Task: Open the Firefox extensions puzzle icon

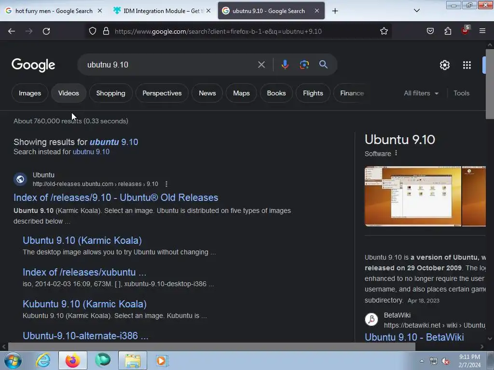Action: click(448, 31)
